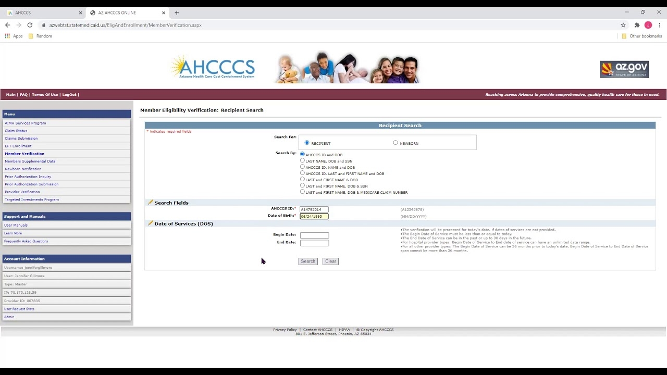This screenshot has width=667, height=375.
Task: Bookmark this page using the star icon
Action: (623, 24)
